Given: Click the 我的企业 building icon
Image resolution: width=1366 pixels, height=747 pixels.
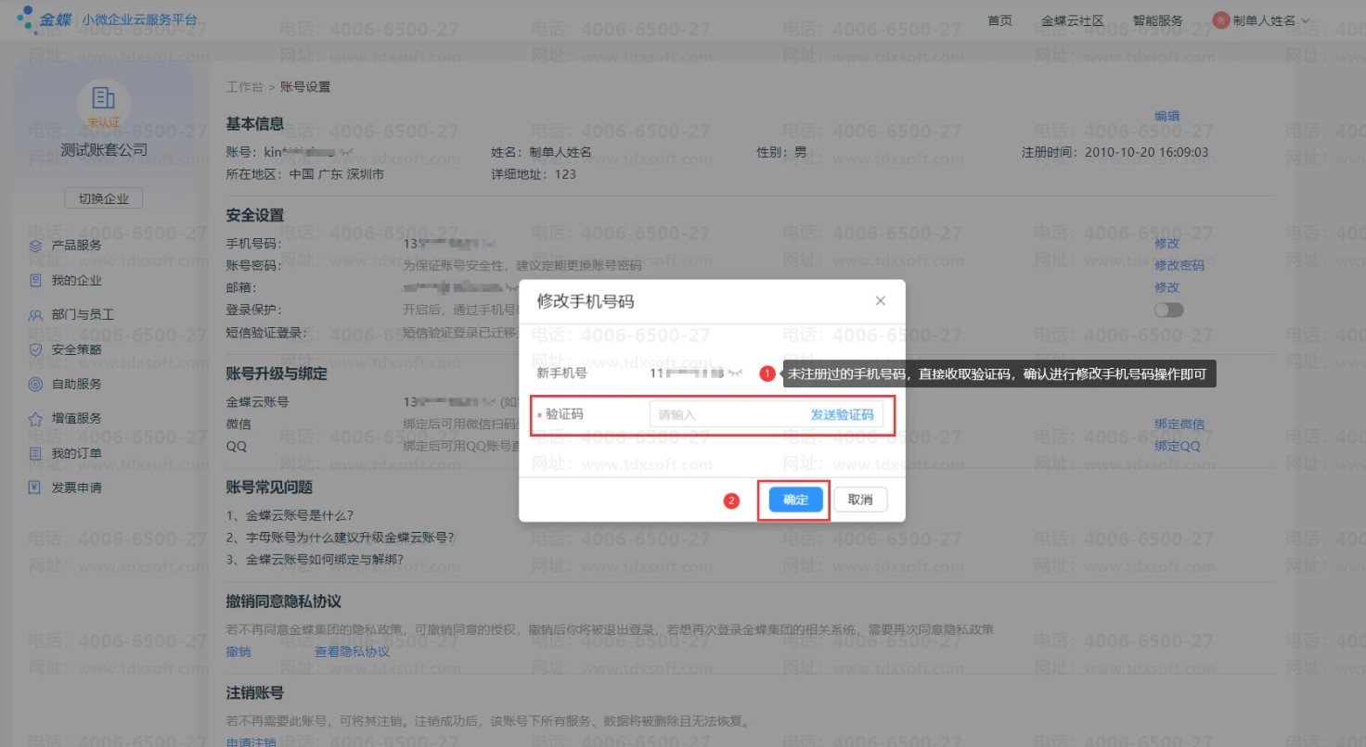Looking at the screenshot, I should [x=35, y=280].
